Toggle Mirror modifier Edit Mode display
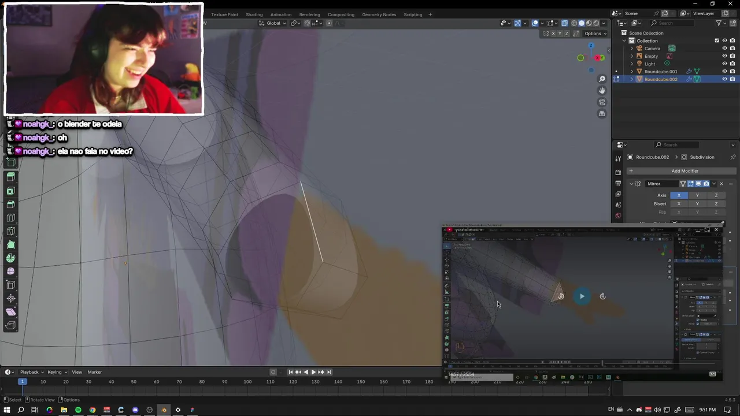Viewport: 740px width, 416px height. [x=691, y=184]
